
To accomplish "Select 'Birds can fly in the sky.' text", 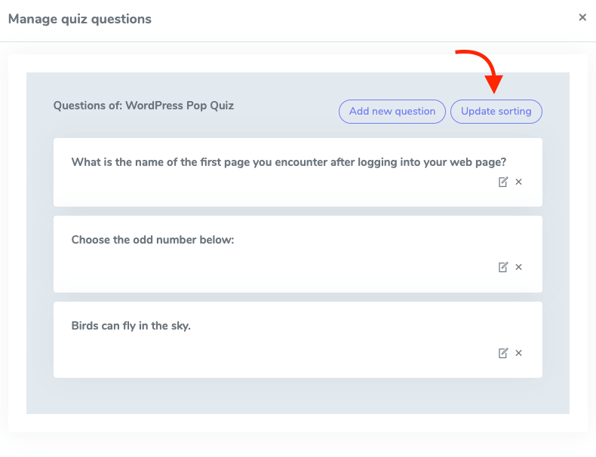I will coord(131,326).
